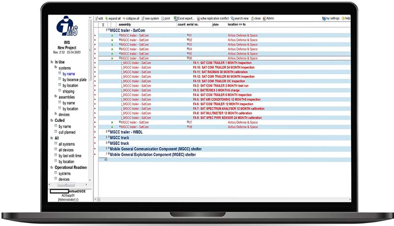Collapse the In Use folder in sidebar

pyautogui.click(x=52, y=62)
